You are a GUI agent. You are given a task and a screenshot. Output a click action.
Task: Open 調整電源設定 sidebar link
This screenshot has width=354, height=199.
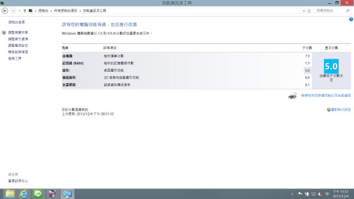(18, 45)
